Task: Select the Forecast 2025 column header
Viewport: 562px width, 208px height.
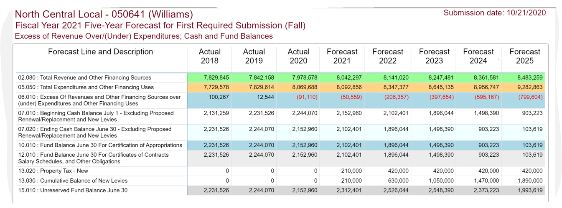Action: (x=524, y=56)
